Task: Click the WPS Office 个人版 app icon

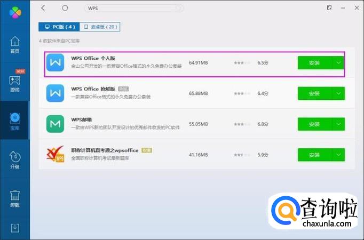Action: tap(55, 62)
